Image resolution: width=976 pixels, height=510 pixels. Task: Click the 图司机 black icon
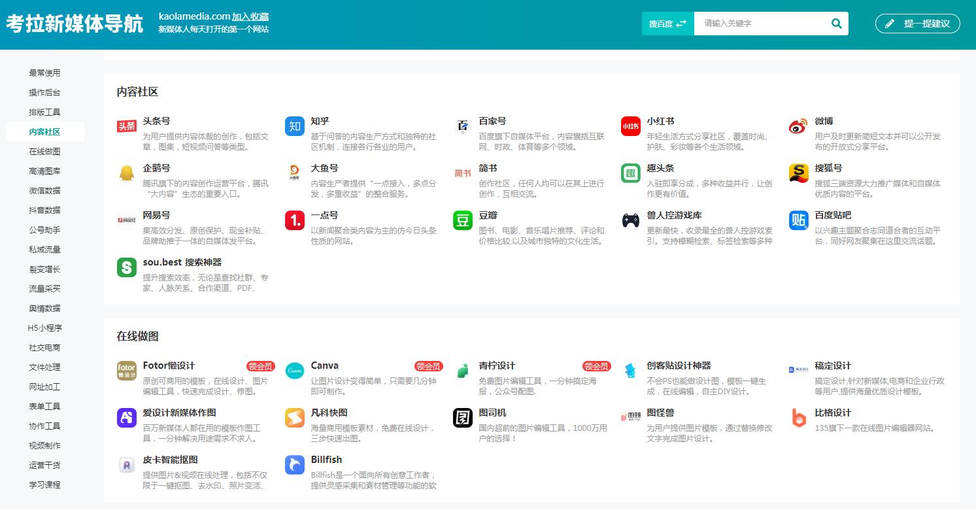point(463,418)
